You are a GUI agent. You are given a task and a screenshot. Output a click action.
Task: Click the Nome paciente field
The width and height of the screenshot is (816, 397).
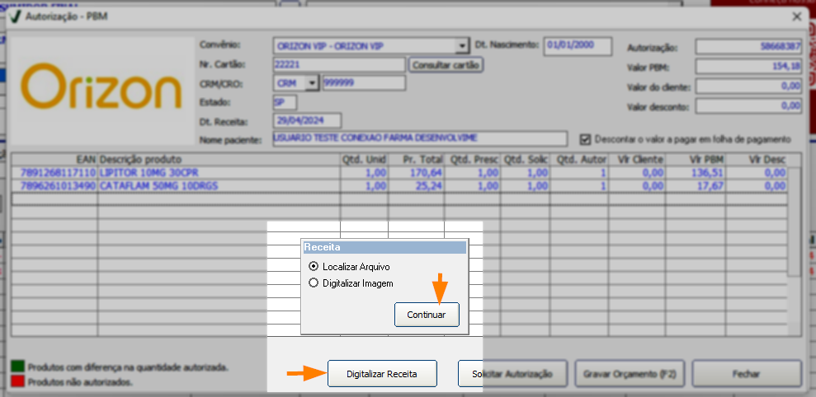pyautogui.click(x=420, y=138)
